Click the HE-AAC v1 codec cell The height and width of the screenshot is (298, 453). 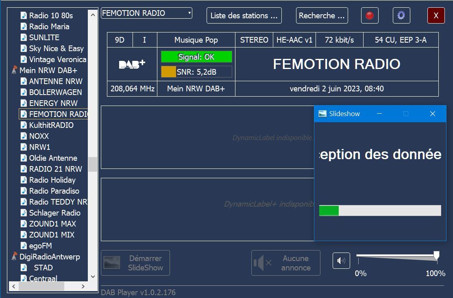click(x=294, y=40)
